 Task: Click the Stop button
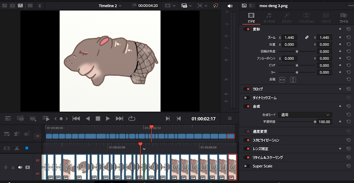pos(98,118)
